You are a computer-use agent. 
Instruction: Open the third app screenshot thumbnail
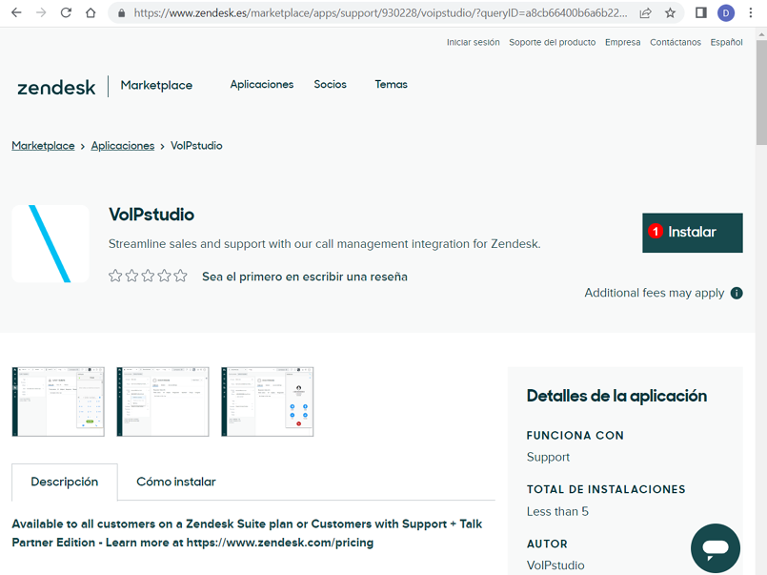(x=268, y=401)
